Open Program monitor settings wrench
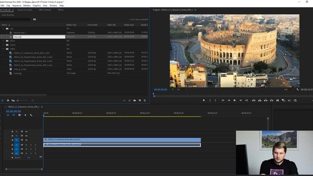This screenshot has height=176, width=313. [298, 89]
